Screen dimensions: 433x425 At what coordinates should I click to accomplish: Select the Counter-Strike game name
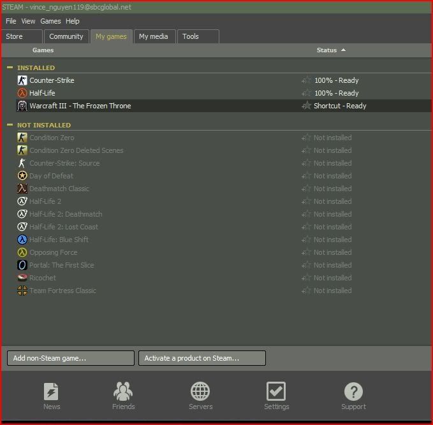[x=52, y=80]
